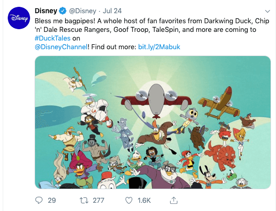Visit the @Disney handle link
Viewport: 276px width, 211px height.
coord(82,10)
